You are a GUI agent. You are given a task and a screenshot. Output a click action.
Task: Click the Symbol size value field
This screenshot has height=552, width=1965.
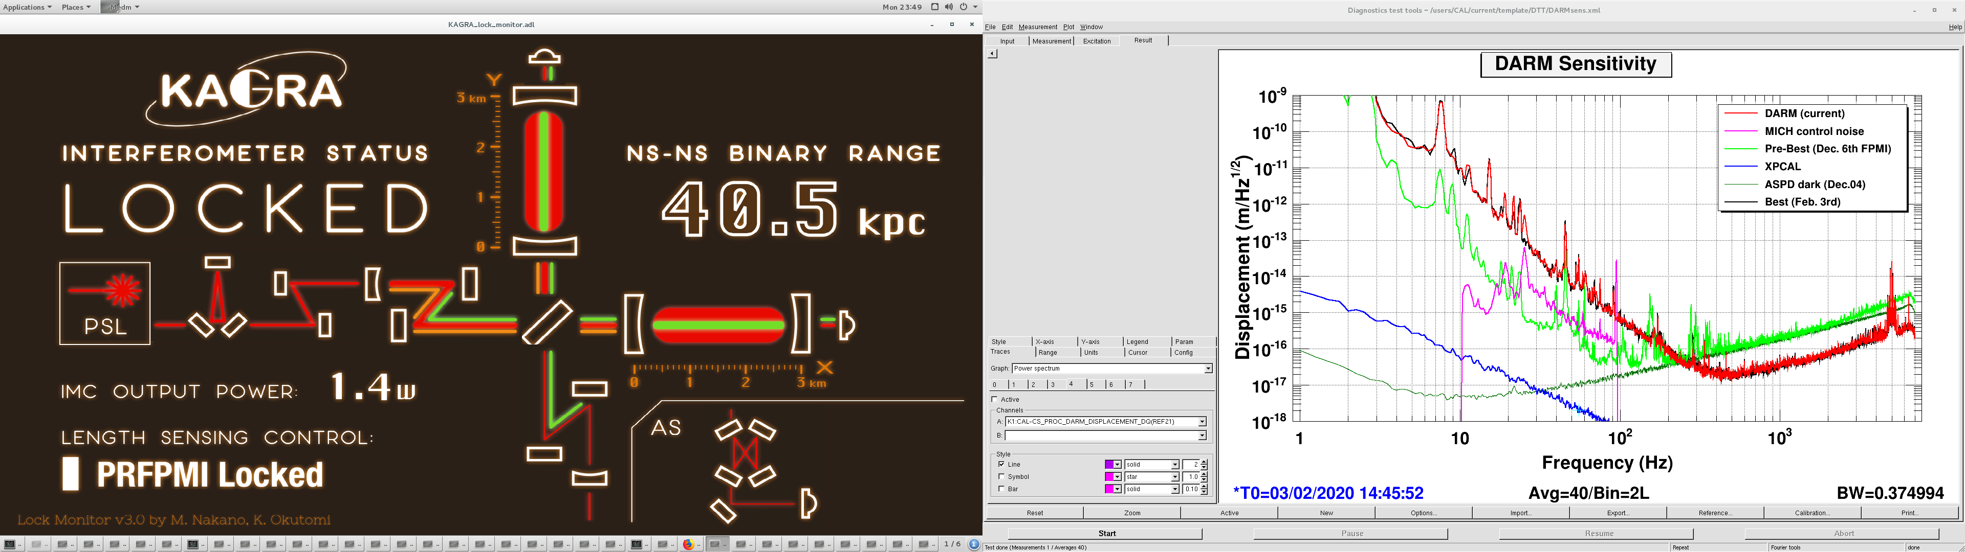[1191, 476]
